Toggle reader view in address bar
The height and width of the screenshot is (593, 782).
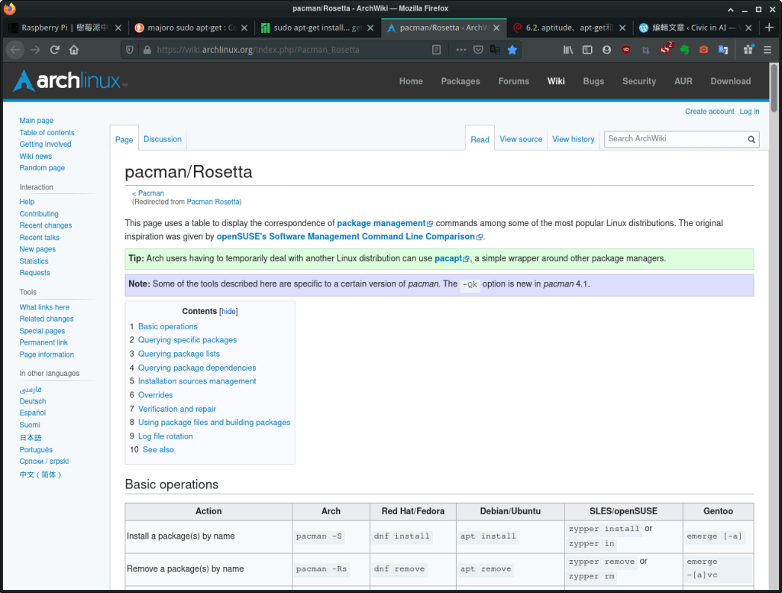click(x=436, y=50)
